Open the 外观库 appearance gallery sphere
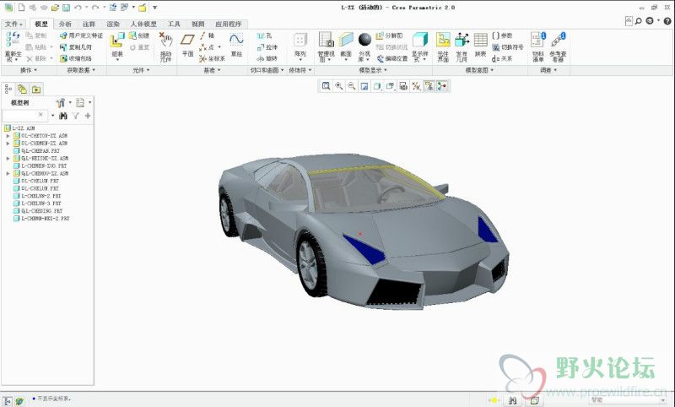Screen dimensions: 675x407 point(364,40)
